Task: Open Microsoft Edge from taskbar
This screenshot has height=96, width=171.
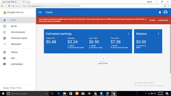Action: [x=59, y=94]
